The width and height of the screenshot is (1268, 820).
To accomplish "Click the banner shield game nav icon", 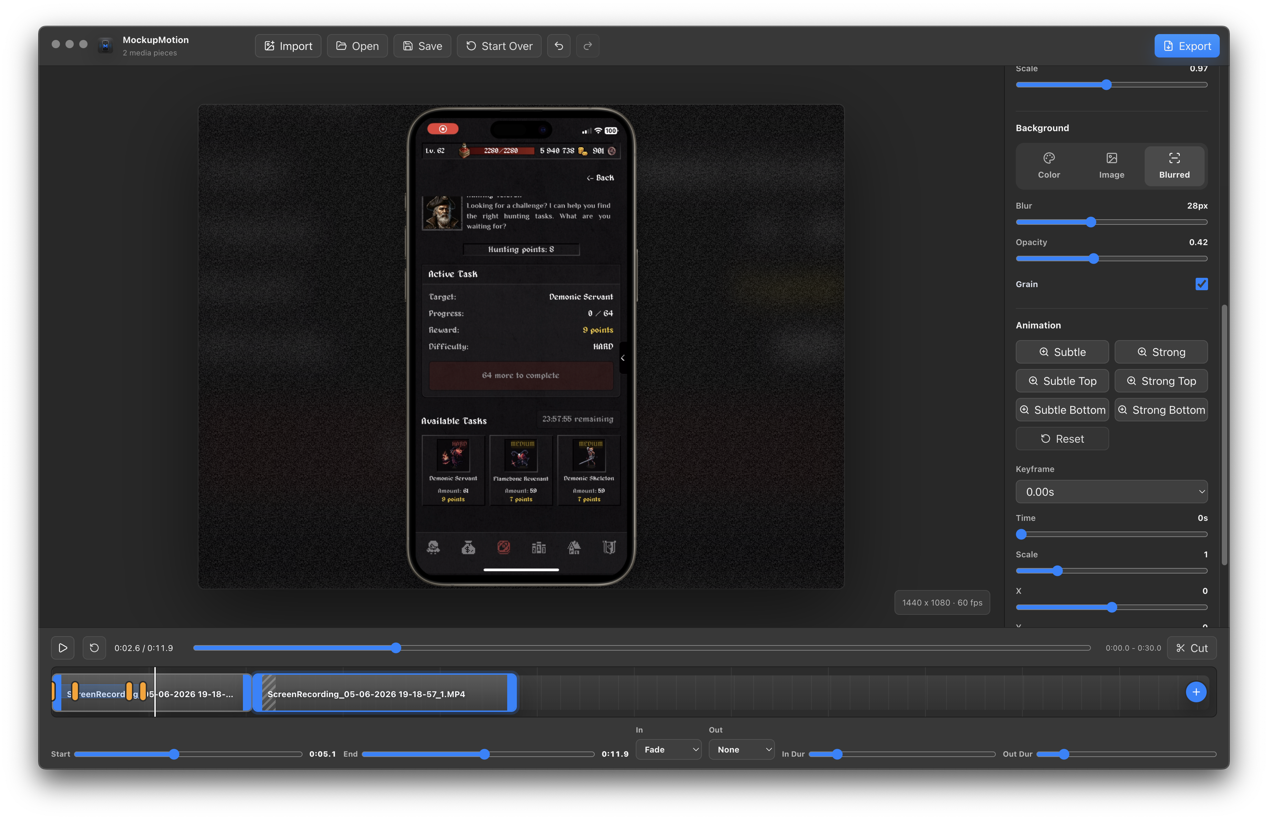I will [x=609, y=547].
